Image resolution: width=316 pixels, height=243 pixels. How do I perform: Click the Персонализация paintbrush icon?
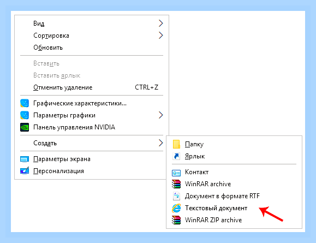pyautogui.click(x=25, y=171)
